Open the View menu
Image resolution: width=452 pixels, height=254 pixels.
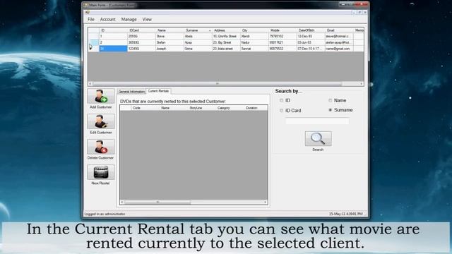(147, 19)
